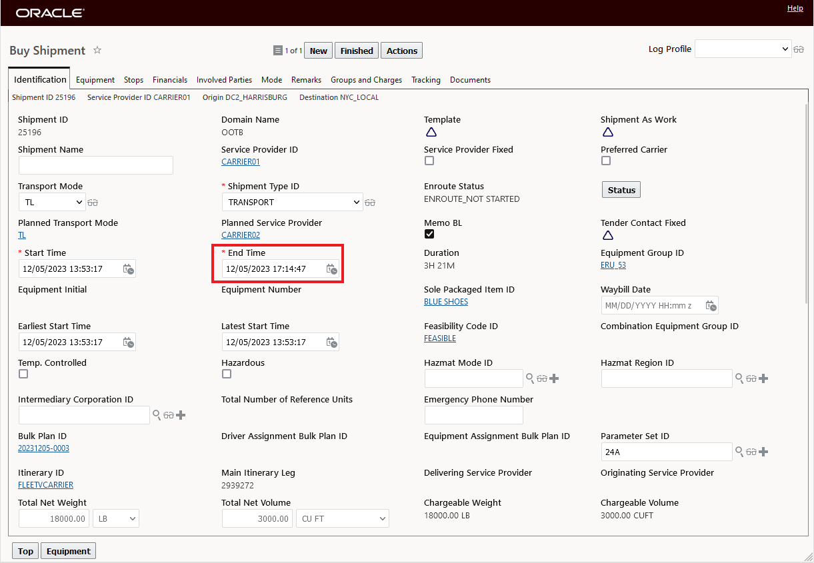Click the New button
Viewport: 814px width, 563px height.
click(x=319, y=51)
